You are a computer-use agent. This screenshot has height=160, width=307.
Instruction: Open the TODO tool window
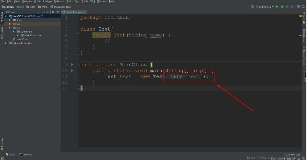click(x=11, y=155)
